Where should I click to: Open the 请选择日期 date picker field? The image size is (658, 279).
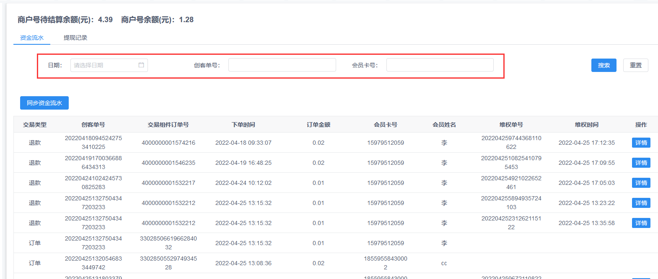(109, 65)
